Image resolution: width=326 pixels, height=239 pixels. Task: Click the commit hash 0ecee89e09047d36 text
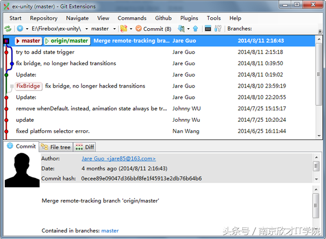pos(141,179)
